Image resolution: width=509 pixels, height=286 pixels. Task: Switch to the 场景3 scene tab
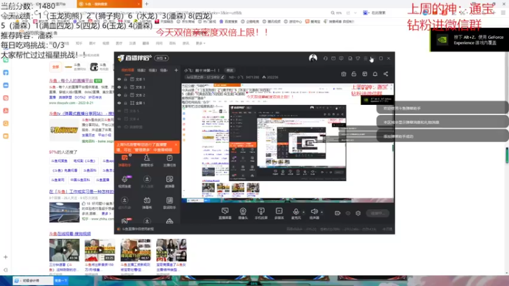[153, 70]
